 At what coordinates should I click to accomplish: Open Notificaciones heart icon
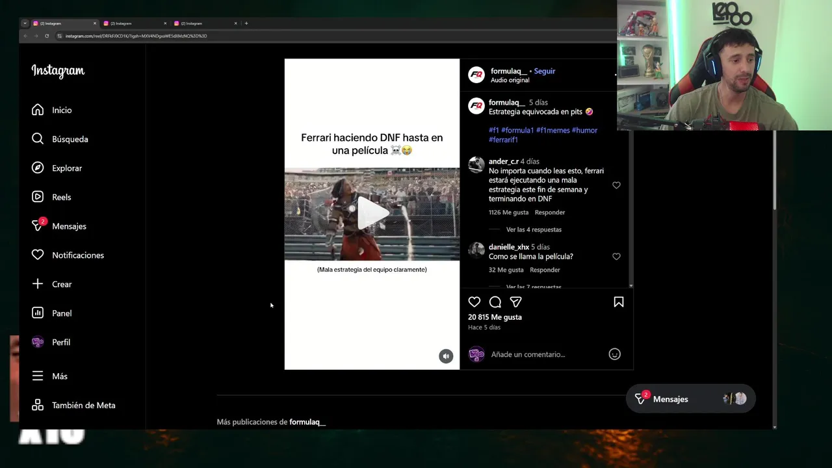(38, 255)
